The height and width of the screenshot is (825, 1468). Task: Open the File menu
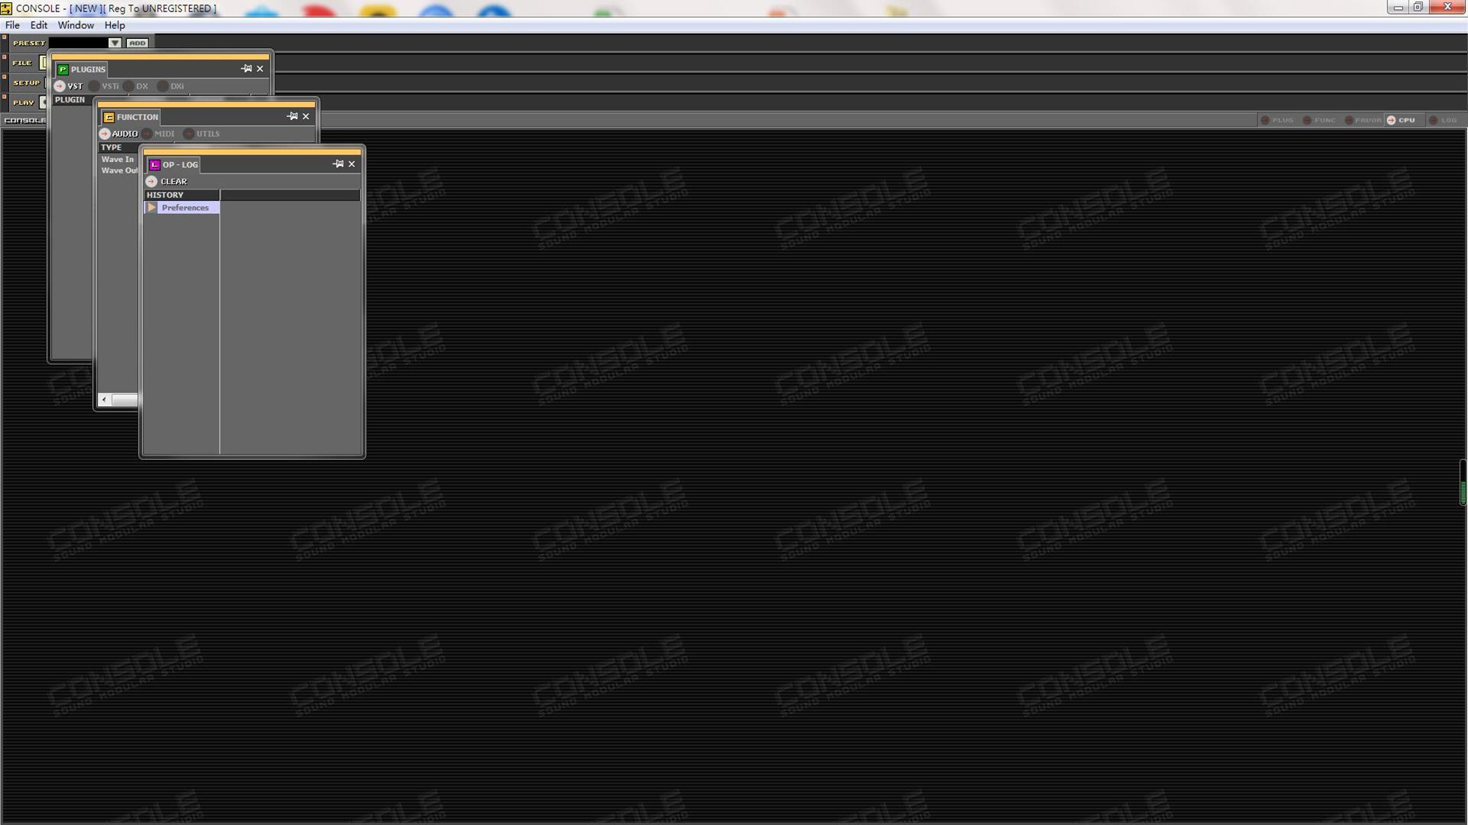pos(12,25)
